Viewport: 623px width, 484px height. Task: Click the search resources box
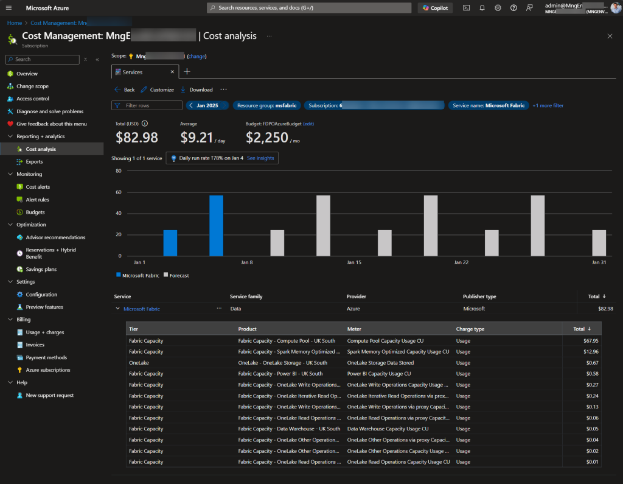[x=308, y=8]
